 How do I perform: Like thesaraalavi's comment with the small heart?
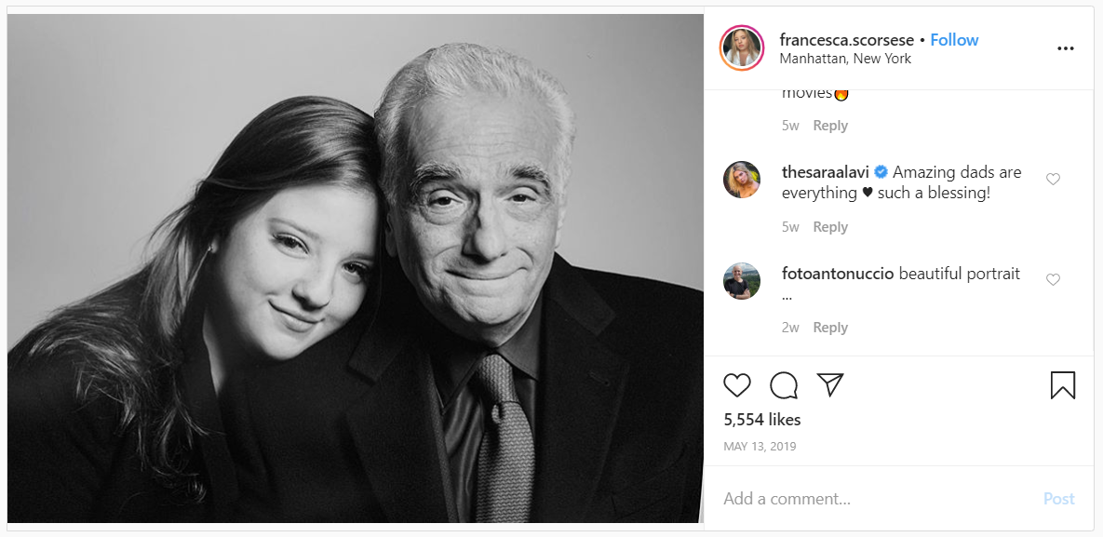coord(1053,180)
